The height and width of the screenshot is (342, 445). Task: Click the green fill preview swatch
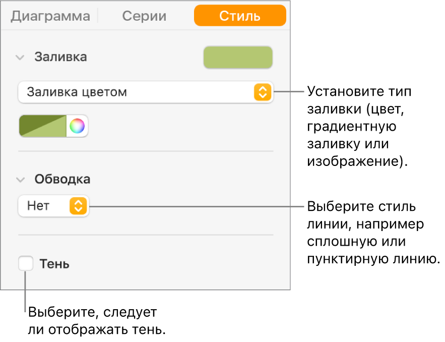pos(238,57)
